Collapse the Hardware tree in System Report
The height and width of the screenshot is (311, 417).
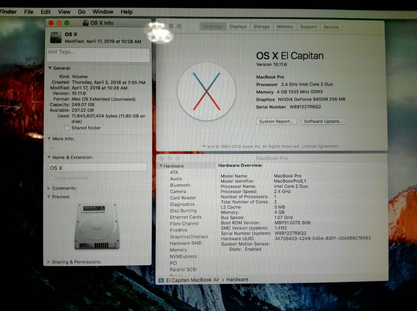[x=161, y=166]
